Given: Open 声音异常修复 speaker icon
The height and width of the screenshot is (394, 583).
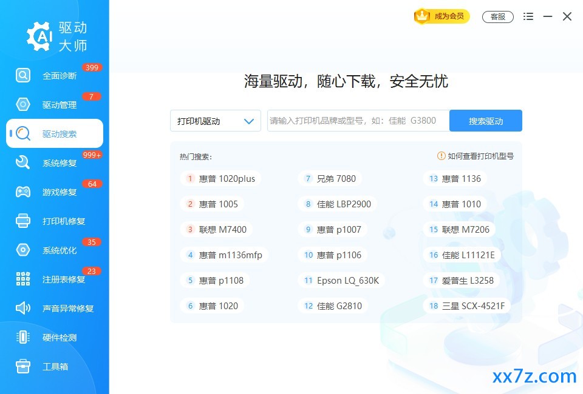Looking at the screenshot, I should point(22,308).
